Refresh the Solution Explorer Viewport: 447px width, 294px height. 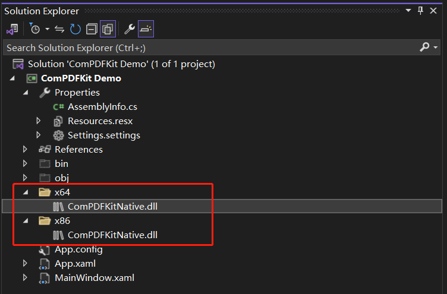[x=75, y=29]
